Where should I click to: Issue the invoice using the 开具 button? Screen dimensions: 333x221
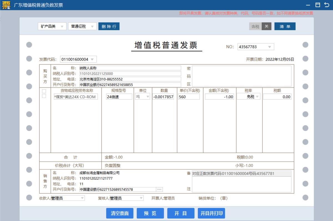pyautogui.click(x=181, y=213)
